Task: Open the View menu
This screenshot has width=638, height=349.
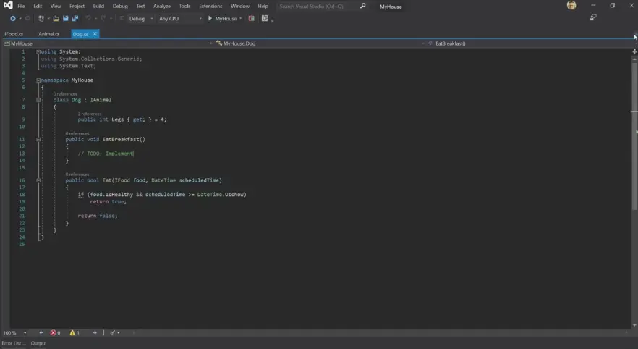Action: tap(55, 6)
